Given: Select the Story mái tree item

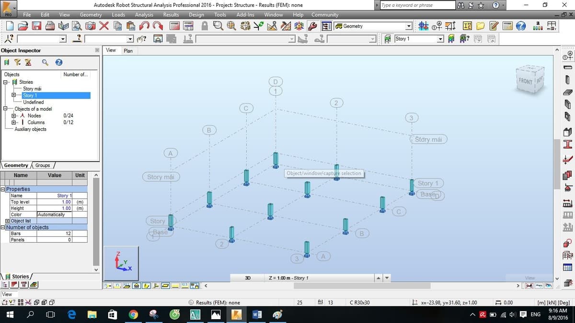Looking at the screenshot, I should [32, 89].
